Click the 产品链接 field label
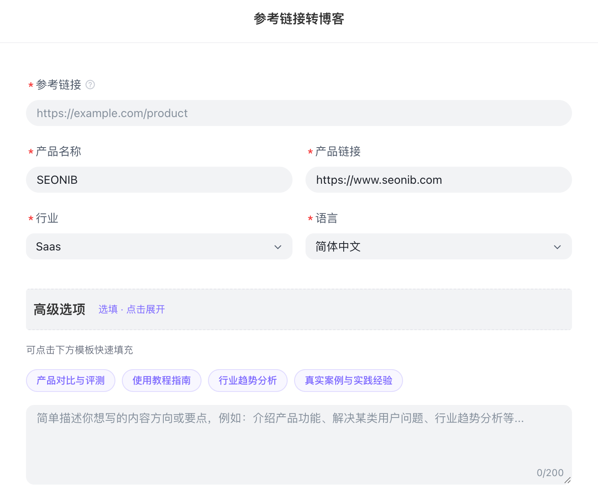The image size is (598, 496). (x=338, y=151)
